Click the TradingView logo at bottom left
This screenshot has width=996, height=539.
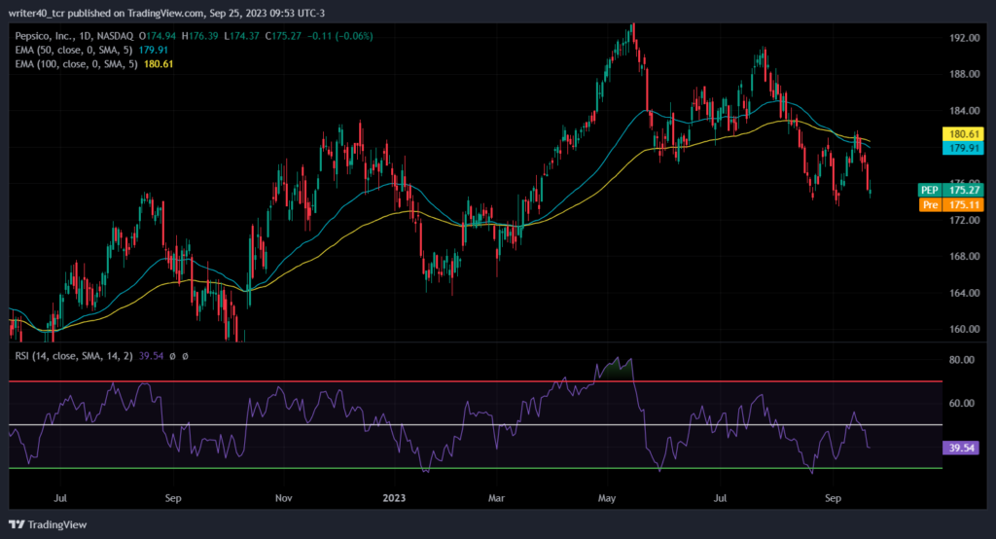49,524
